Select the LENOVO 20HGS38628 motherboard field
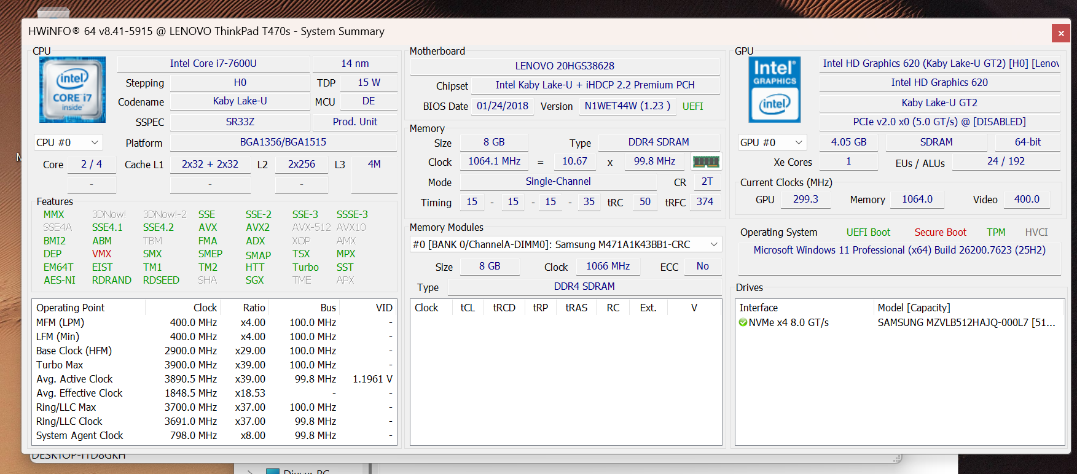 click(565, 66)
